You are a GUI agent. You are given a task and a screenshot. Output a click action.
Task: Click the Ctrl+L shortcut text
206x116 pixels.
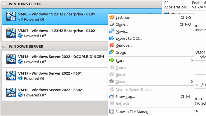(186, 96)
